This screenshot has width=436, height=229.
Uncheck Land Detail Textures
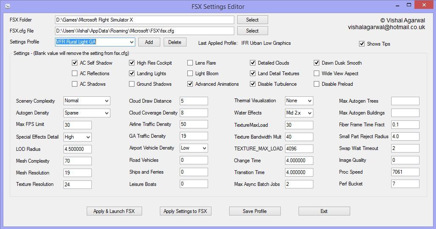(x=253, y=74)
